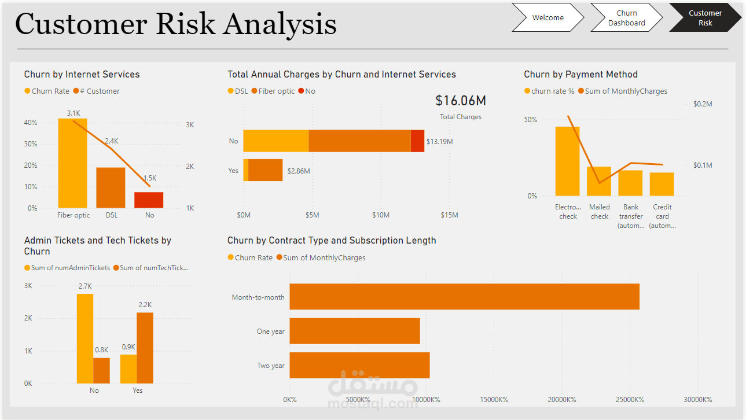Select the DSL bar in the Internet Services chart
Image resolution: width=746 pixels, height=420 pixels.
click(111, 187)
